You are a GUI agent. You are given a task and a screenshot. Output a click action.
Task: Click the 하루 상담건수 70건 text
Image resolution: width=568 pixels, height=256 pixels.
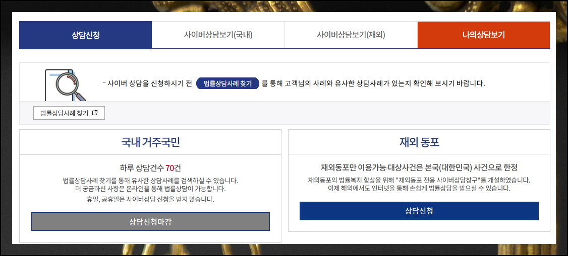click(x=150, y=168)
